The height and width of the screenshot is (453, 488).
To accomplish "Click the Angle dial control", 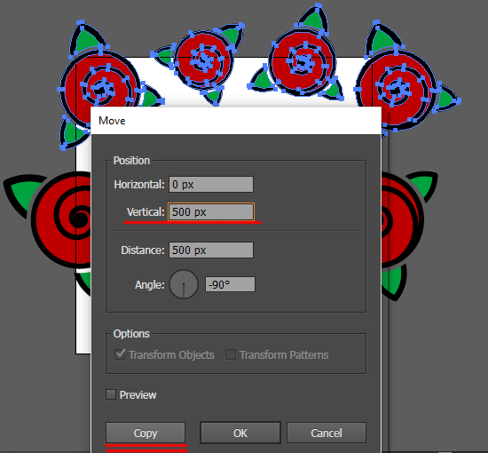I will click(x=184, y=284).
